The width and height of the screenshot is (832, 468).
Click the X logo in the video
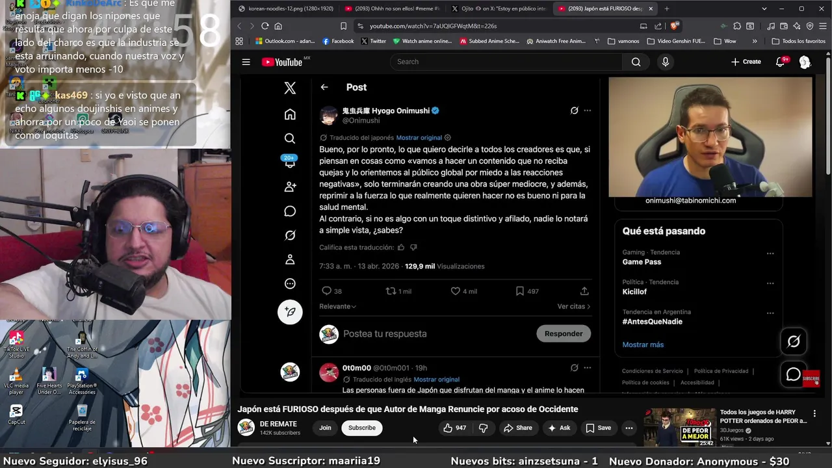coord(290,88)
